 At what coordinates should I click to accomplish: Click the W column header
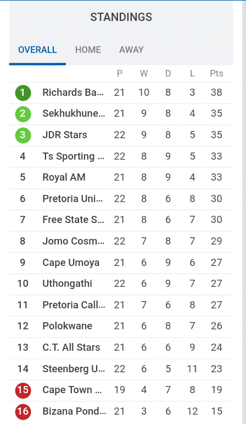tap(144, 74)
